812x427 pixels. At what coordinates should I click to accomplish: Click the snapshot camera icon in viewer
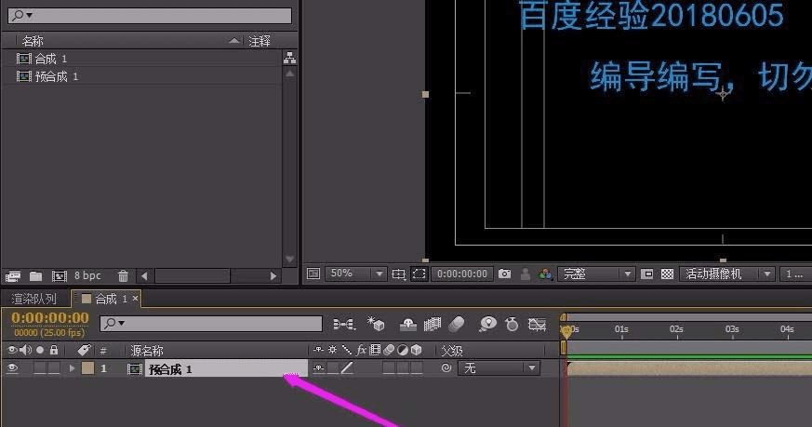[504, 274]
